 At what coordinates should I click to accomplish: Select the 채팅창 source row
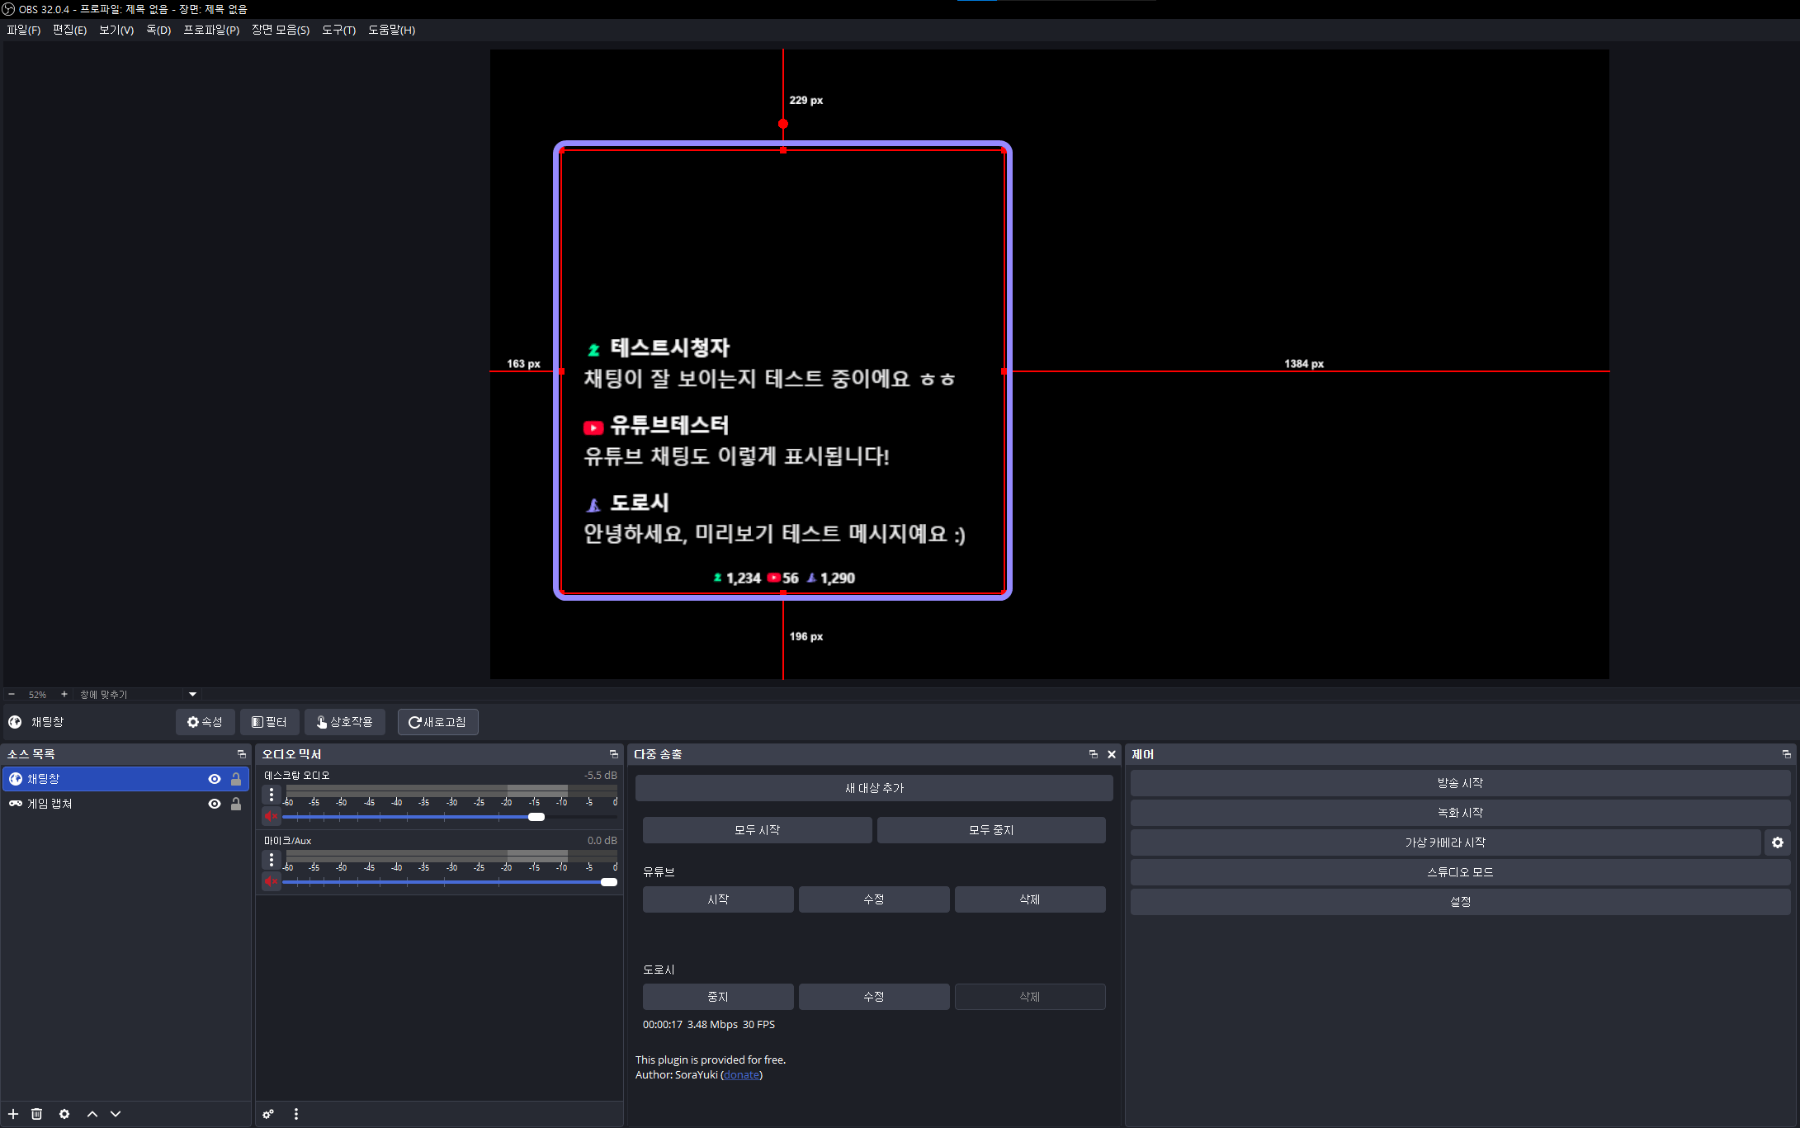[x=125, y=779]
